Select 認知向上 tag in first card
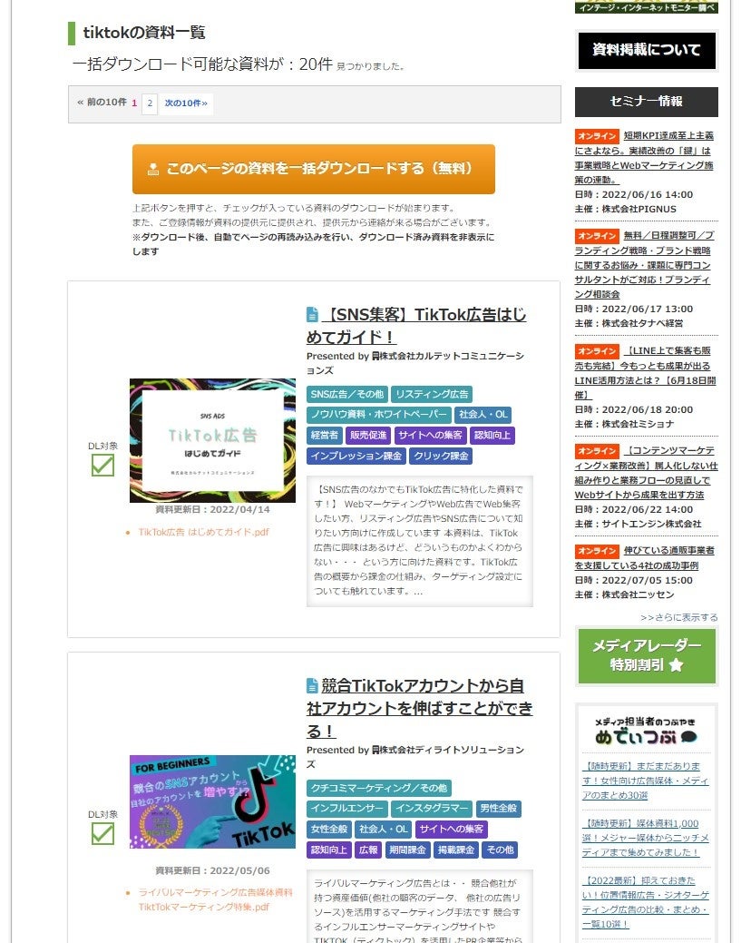The height and width of the screenshot is (943, 741). pyautogui.click(x=492, y=436)
